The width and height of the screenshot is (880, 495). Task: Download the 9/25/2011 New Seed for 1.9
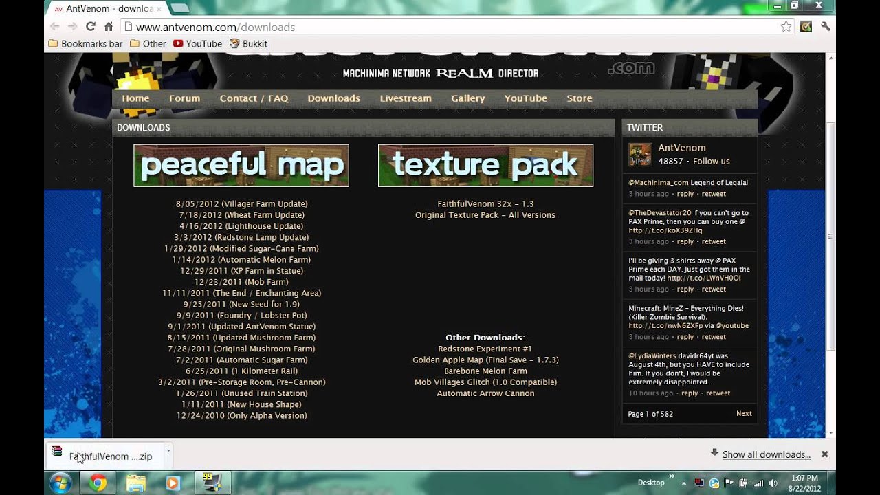(242, 305)
